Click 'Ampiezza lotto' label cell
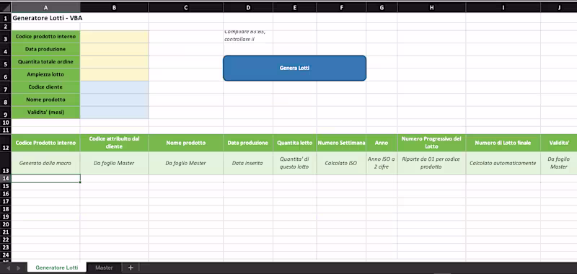 pos(45,74)
